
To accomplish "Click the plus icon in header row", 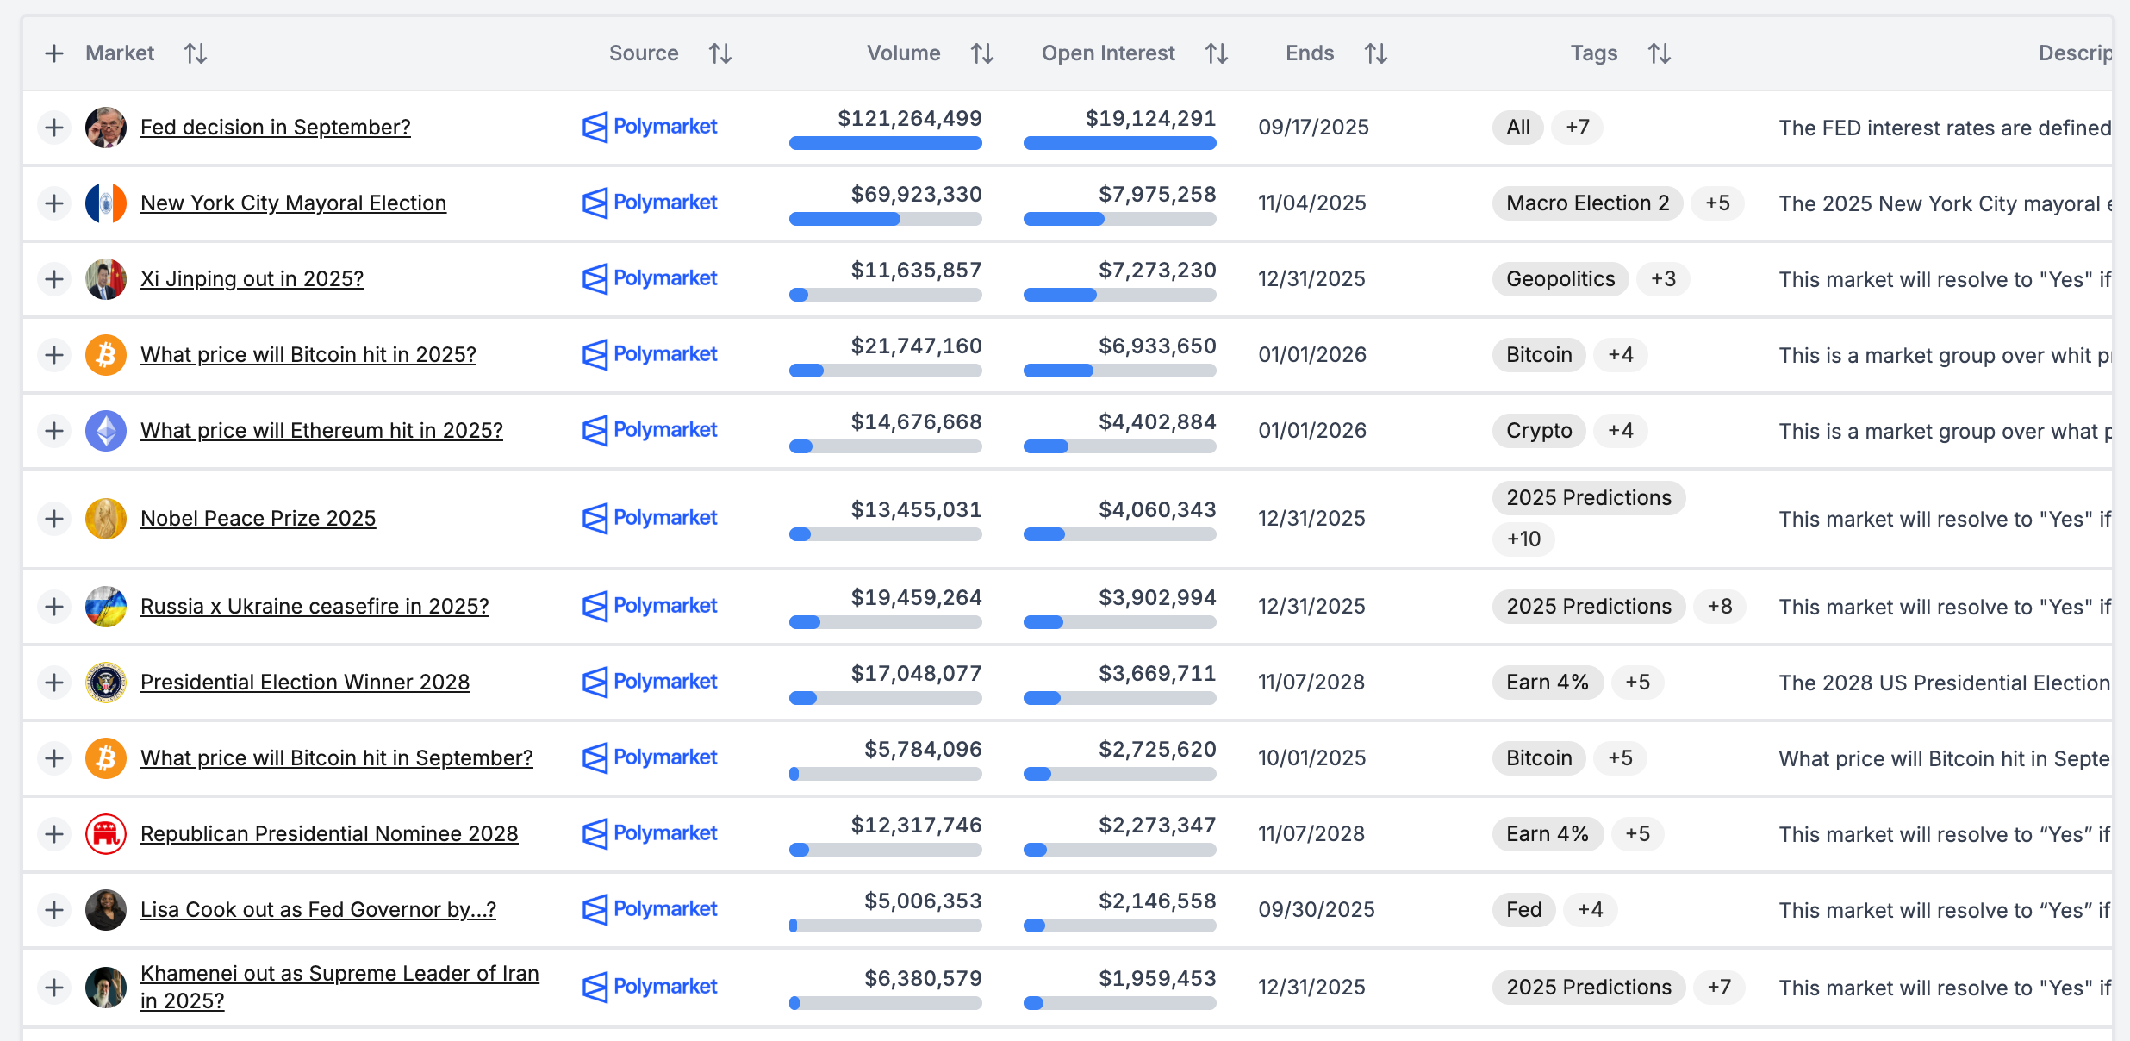I will coord(54,53).
